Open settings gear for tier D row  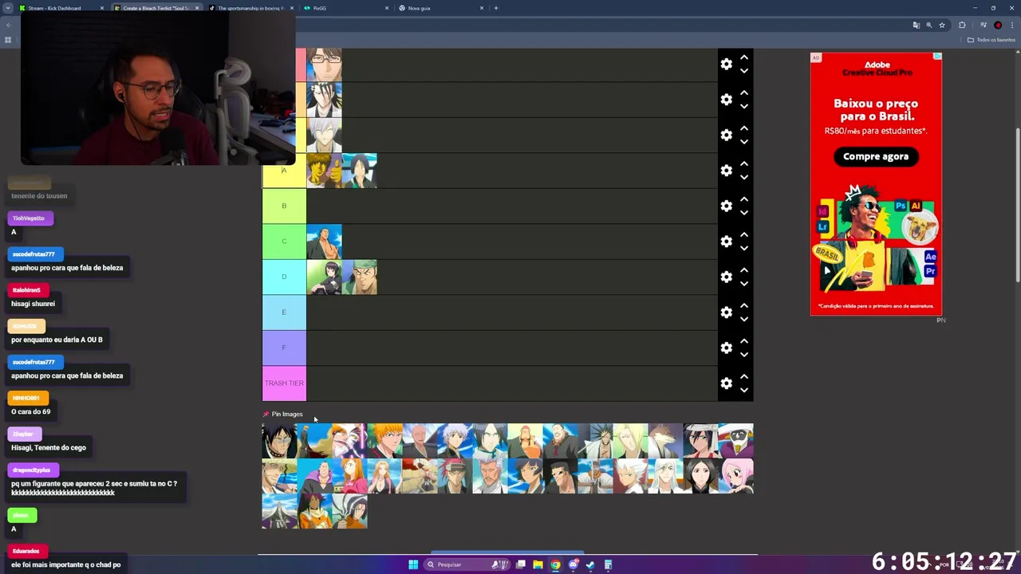726,277
